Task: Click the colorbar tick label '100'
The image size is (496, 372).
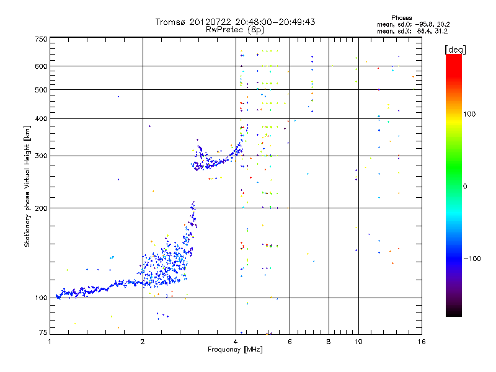Action: (x=469, y=114)
